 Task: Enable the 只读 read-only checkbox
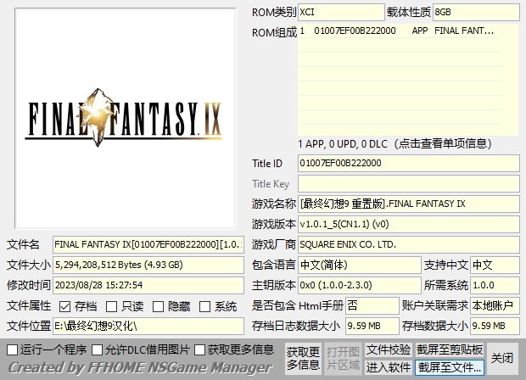(111, 306)
